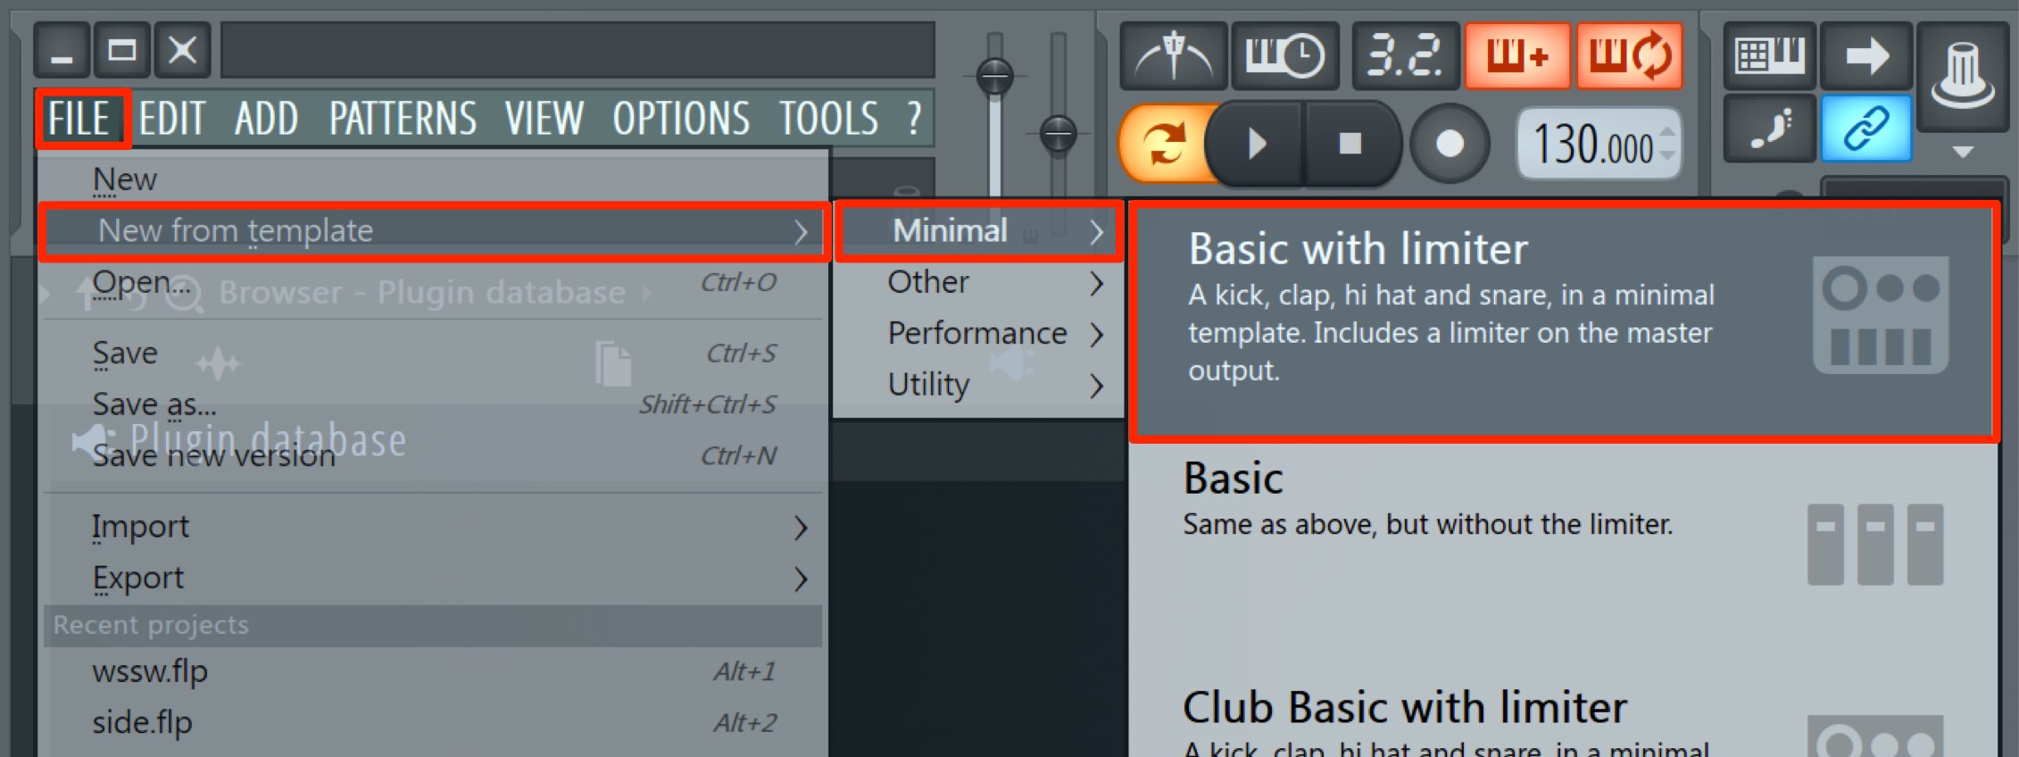Select New in the File menu
Image resolution: width=2019 pixels, height=757 pixels.
433,179
